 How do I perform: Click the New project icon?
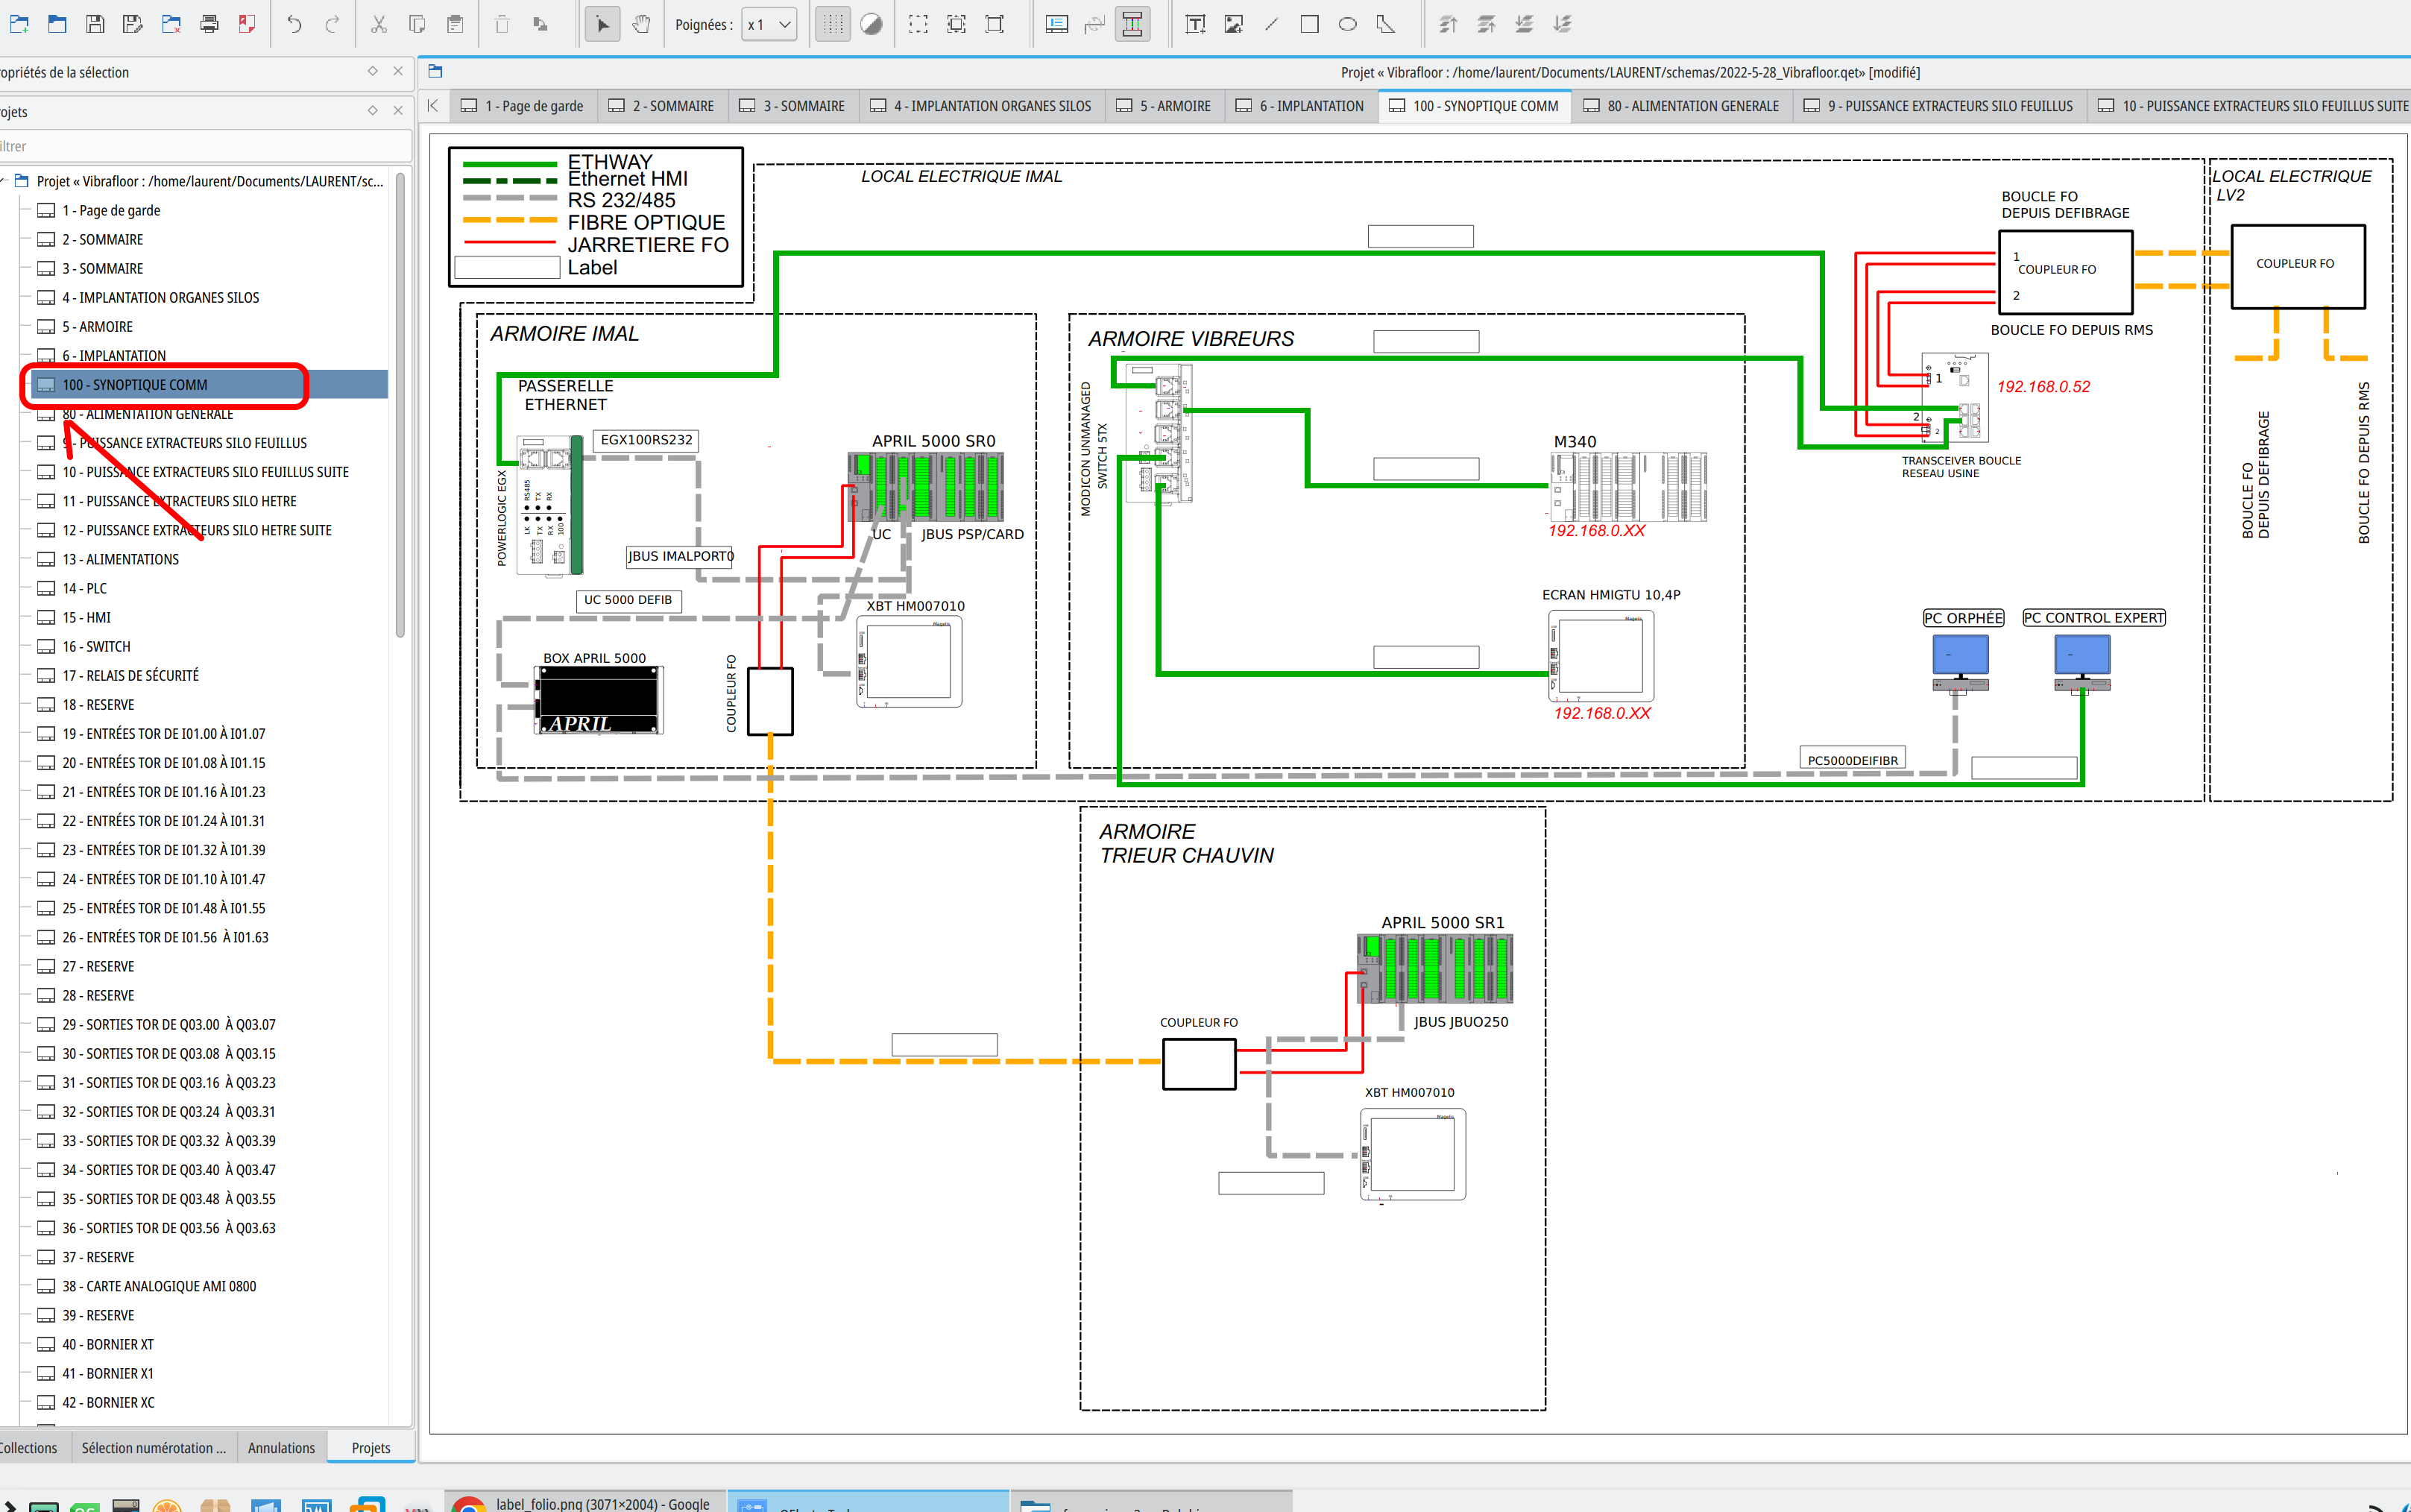[19, 24]
